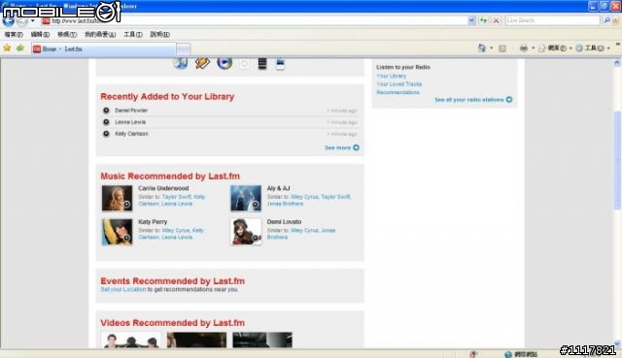Viewport: 622px width, 358px height.
Task: Click the Feeds icon on the command bar
Action: pyautogui.click(x=502, y=49)
